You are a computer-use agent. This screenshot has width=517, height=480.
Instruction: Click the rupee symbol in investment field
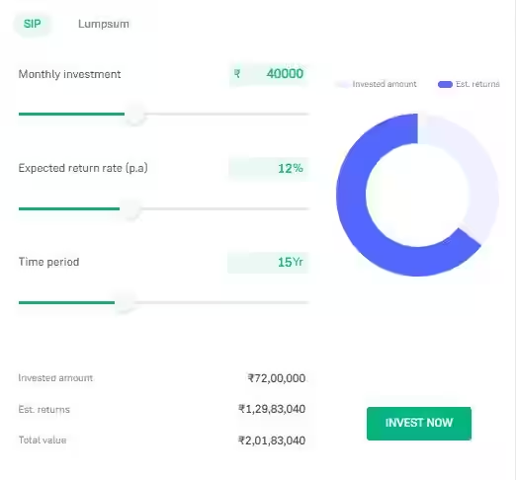pos(237,73)
